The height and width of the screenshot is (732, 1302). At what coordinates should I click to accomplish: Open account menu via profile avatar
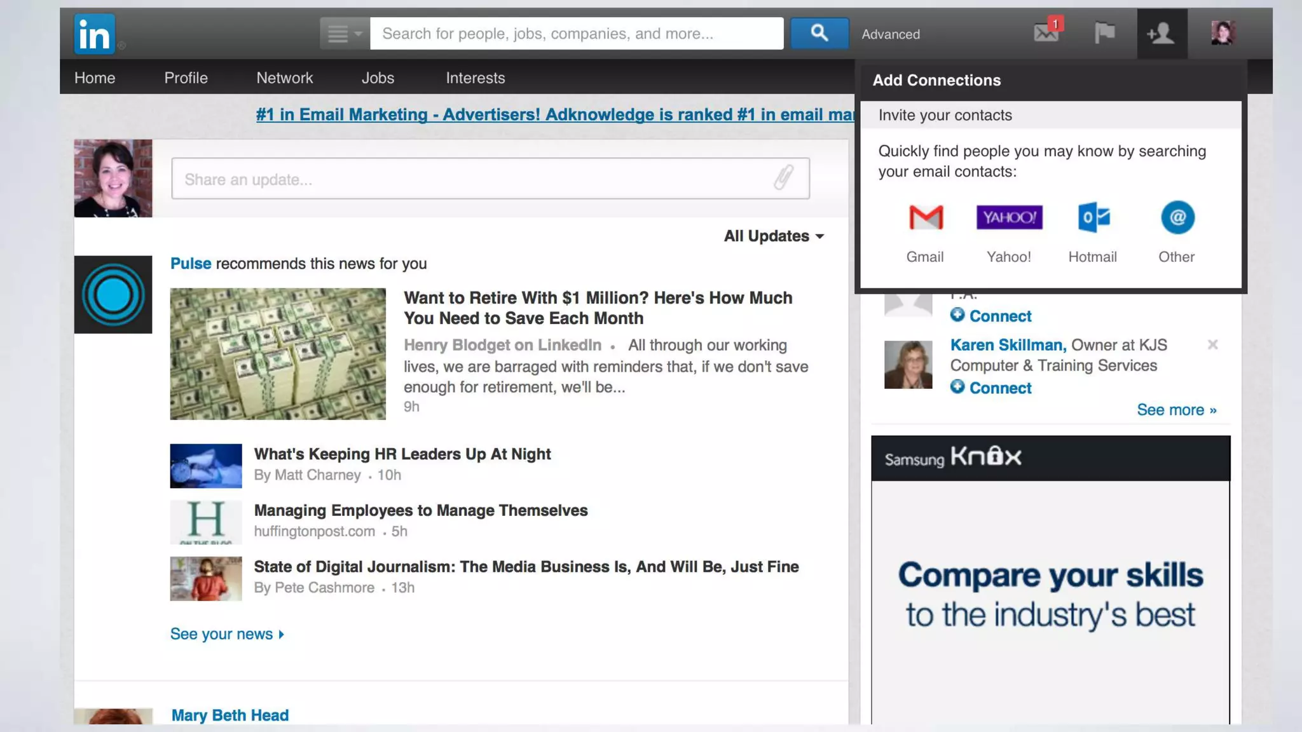tap(1222, 33)
